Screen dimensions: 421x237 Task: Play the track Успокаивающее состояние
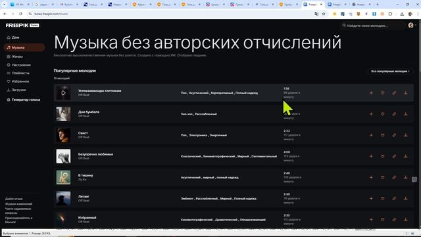(63, 93)
